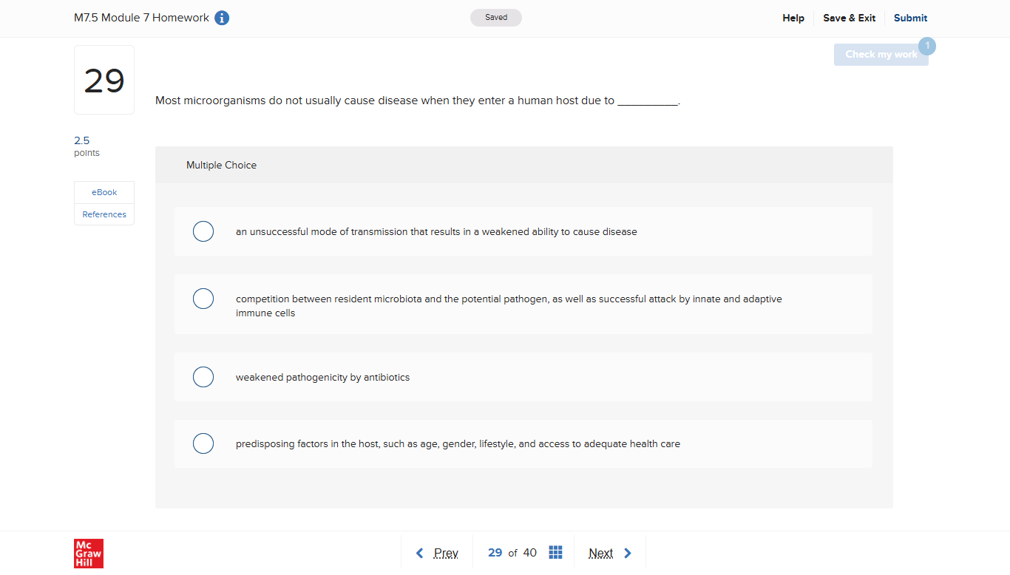
Task: Open Help from the header
Action: [x=793, y=18]
